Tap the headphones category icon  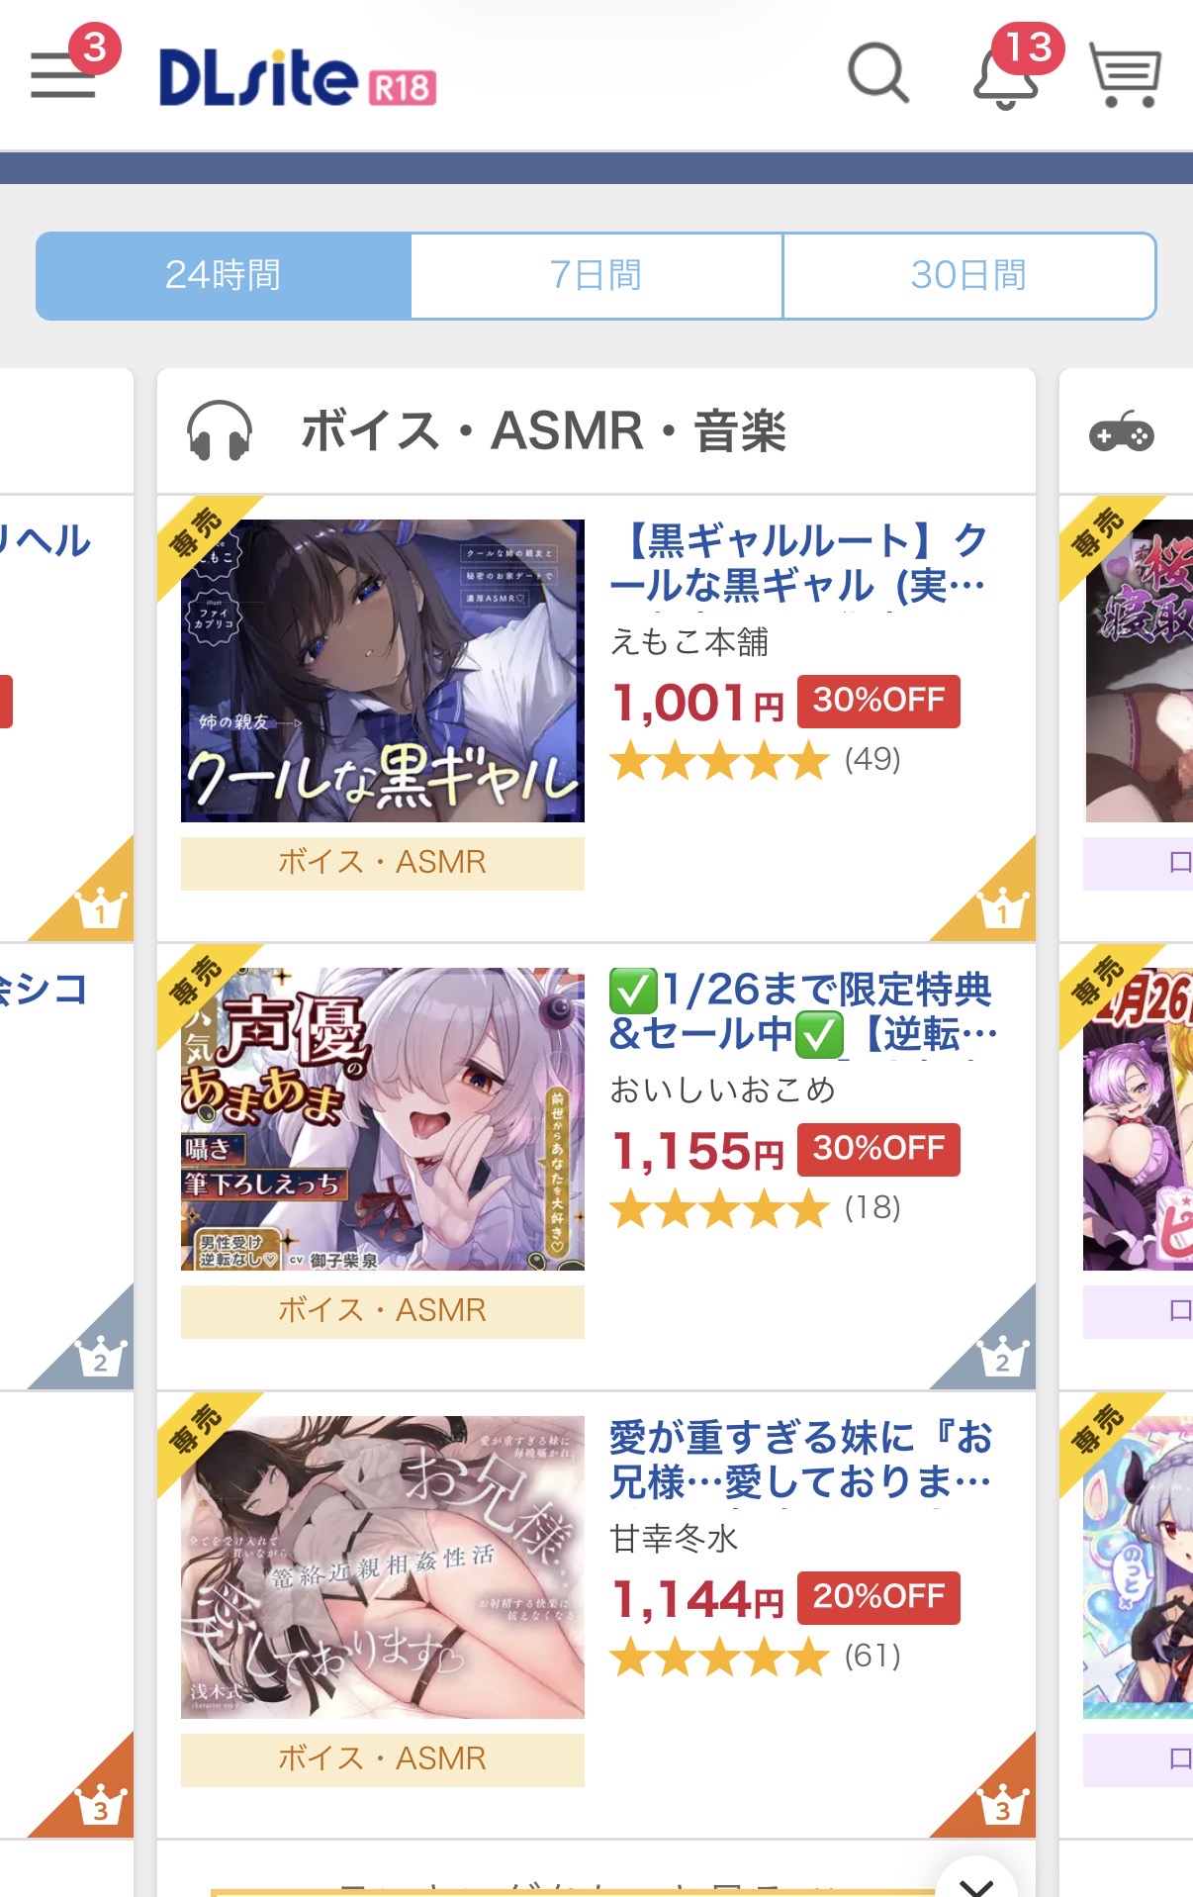[x=220, y=430]
